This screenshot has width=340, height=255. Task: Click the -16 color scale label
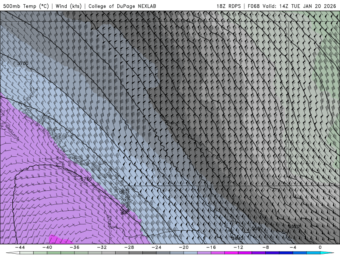[211, 247]
